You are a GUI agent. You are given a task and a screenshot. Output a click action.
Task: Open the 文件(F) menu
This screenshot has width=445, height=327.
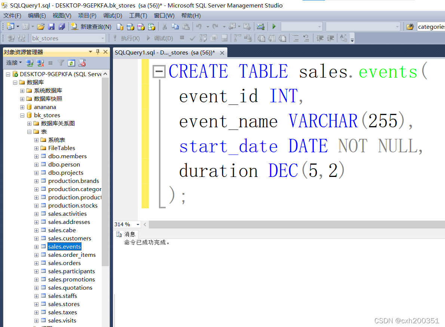(12, 16)
